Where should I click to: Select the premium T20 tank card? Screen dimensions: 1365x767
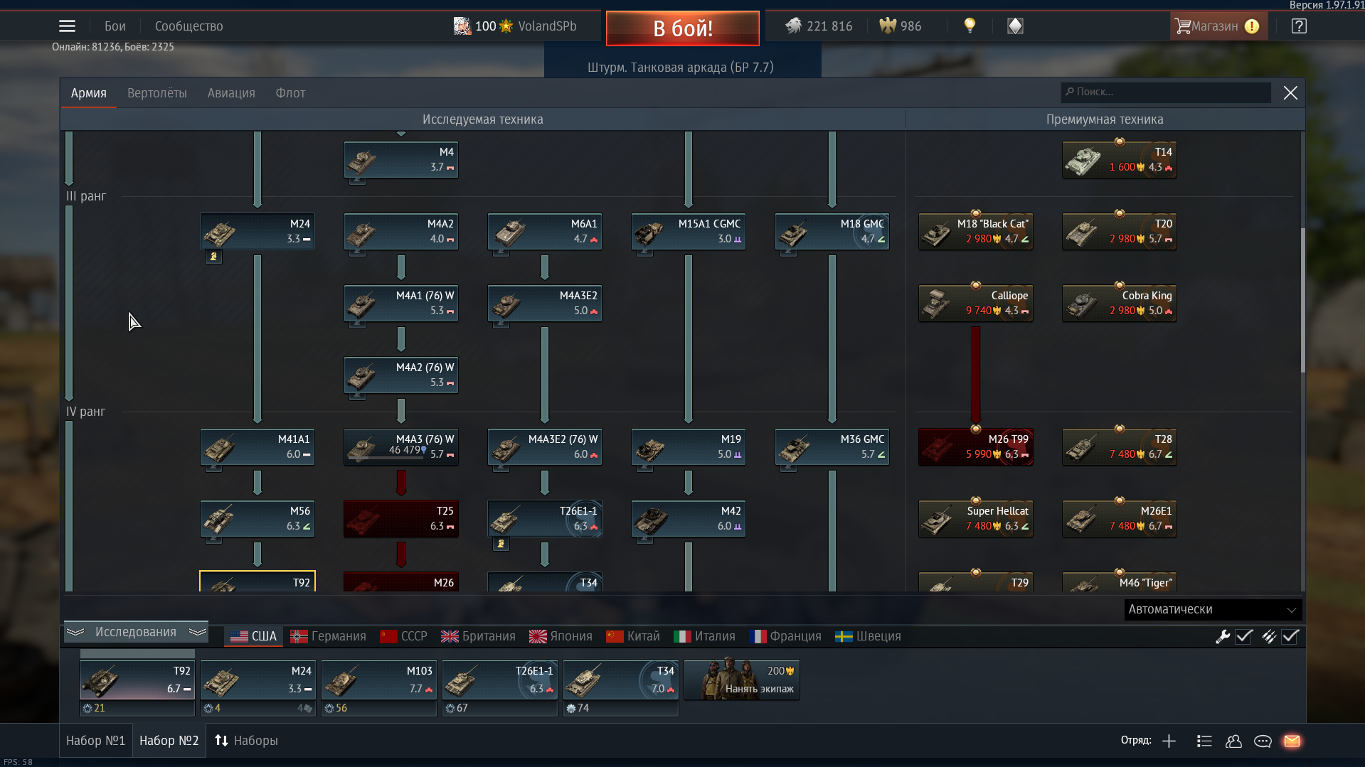point(1120,231)
